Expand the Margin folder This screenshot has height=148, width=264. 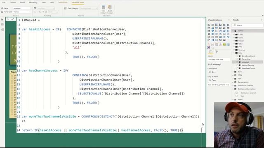tap(234, 41)
